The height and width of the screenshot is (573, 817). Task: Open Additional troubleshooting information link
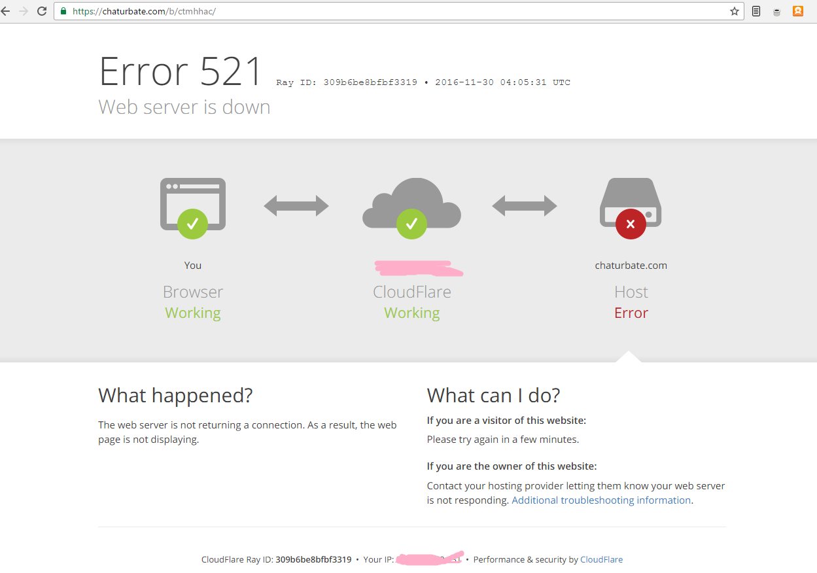601,500
